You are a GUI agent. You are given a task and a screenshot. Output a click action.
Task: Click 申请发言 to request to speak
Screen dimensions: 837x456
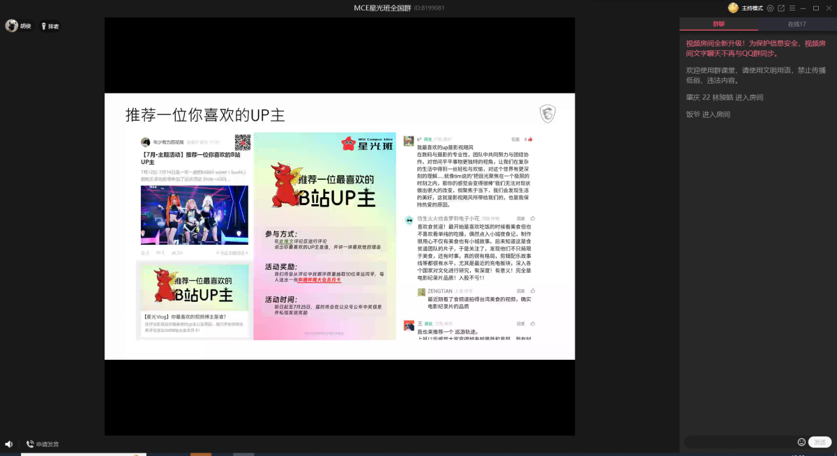tap(43, 444)
